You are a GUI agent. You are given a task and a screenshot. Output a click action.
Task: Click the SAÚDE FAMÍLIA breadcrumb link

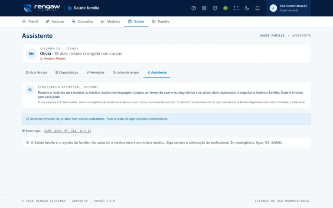coord(272,36)
